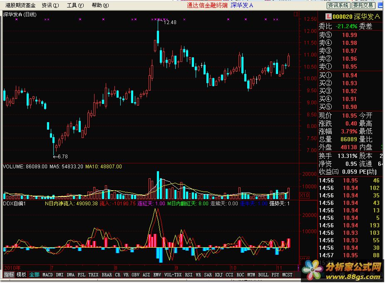The width and height of the screenshot is (385, 283).
Task: Click the 委托交易 button
Action: pyautogui.click(x=363, y=5)
